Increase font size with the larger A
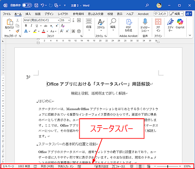 click(62, 31)
